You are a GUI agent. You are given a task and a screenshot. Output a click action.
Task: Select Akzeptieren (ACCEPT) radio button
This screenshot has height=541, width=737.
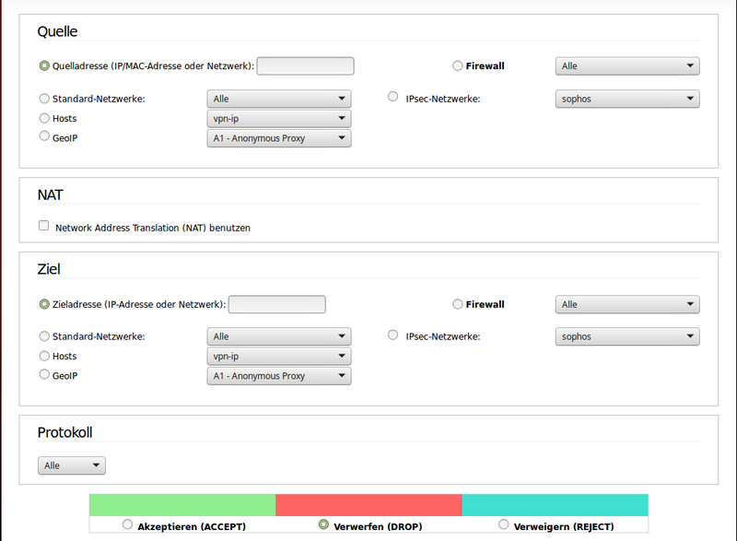[127, 524]
